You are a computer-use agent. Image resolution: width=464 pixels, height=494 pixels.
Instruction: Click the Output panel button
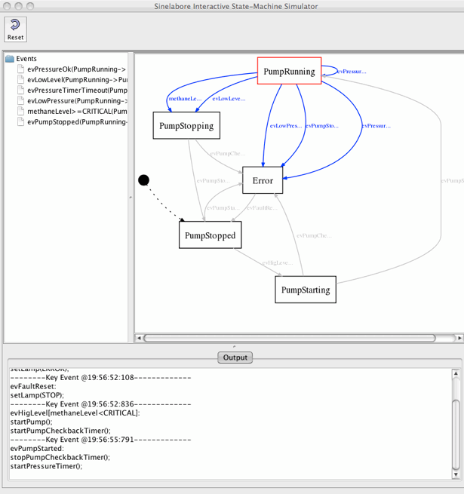[x=235, y=357]
